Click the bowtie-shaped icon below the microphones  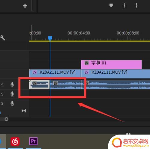(x=24, y=111)
